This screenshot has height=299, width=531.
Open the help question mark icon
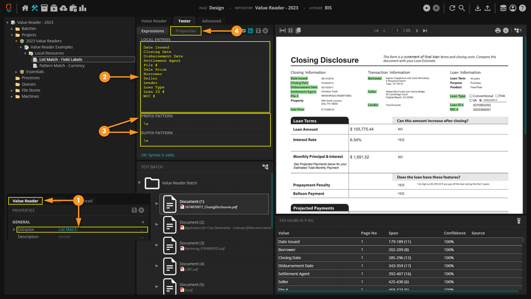[522, 8]
